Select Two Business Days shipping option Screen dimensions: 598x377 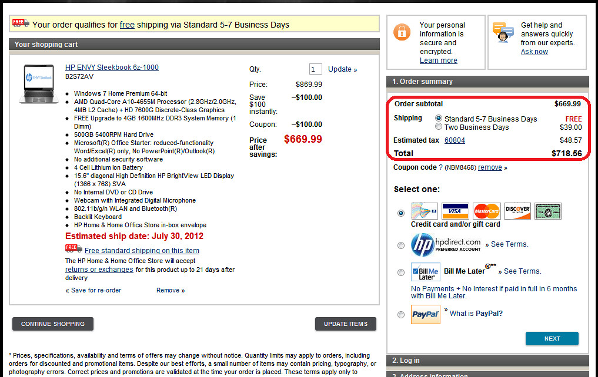point(439,126)
